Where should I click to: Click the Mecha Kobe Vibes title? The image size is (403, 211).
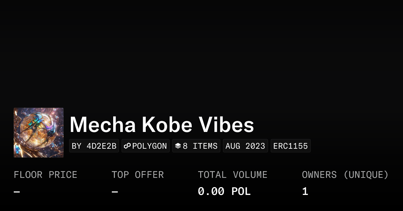tap(162, 125)
